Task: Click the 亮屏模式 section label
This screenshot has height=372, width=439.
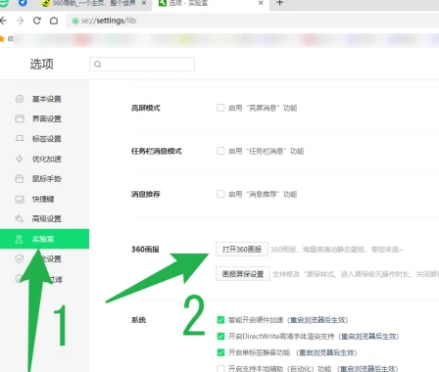Action: click(146, 108)
